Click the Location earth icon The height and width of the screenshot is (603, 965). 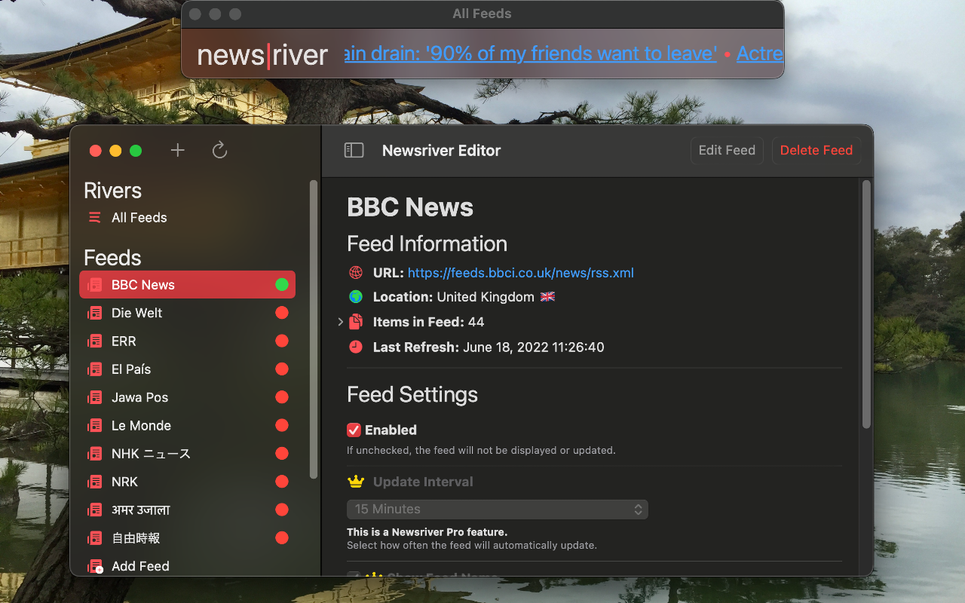tap(356, 297)
